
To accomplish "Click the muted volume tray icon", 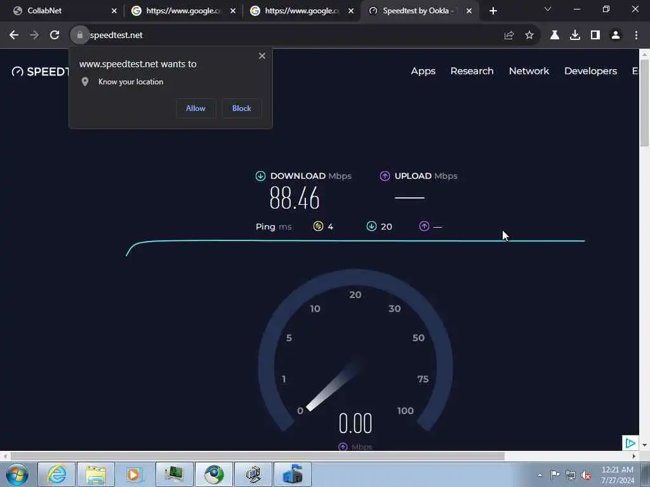I will click(586, 475).
